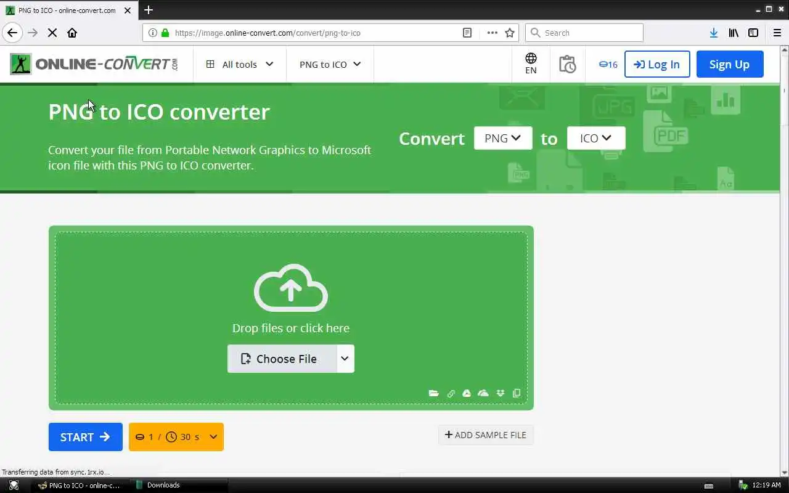Browse local files via folder icon
Image resolution: width=789 pixels, height=493 pixels.
pyautogui.click(x=434, y=393)
